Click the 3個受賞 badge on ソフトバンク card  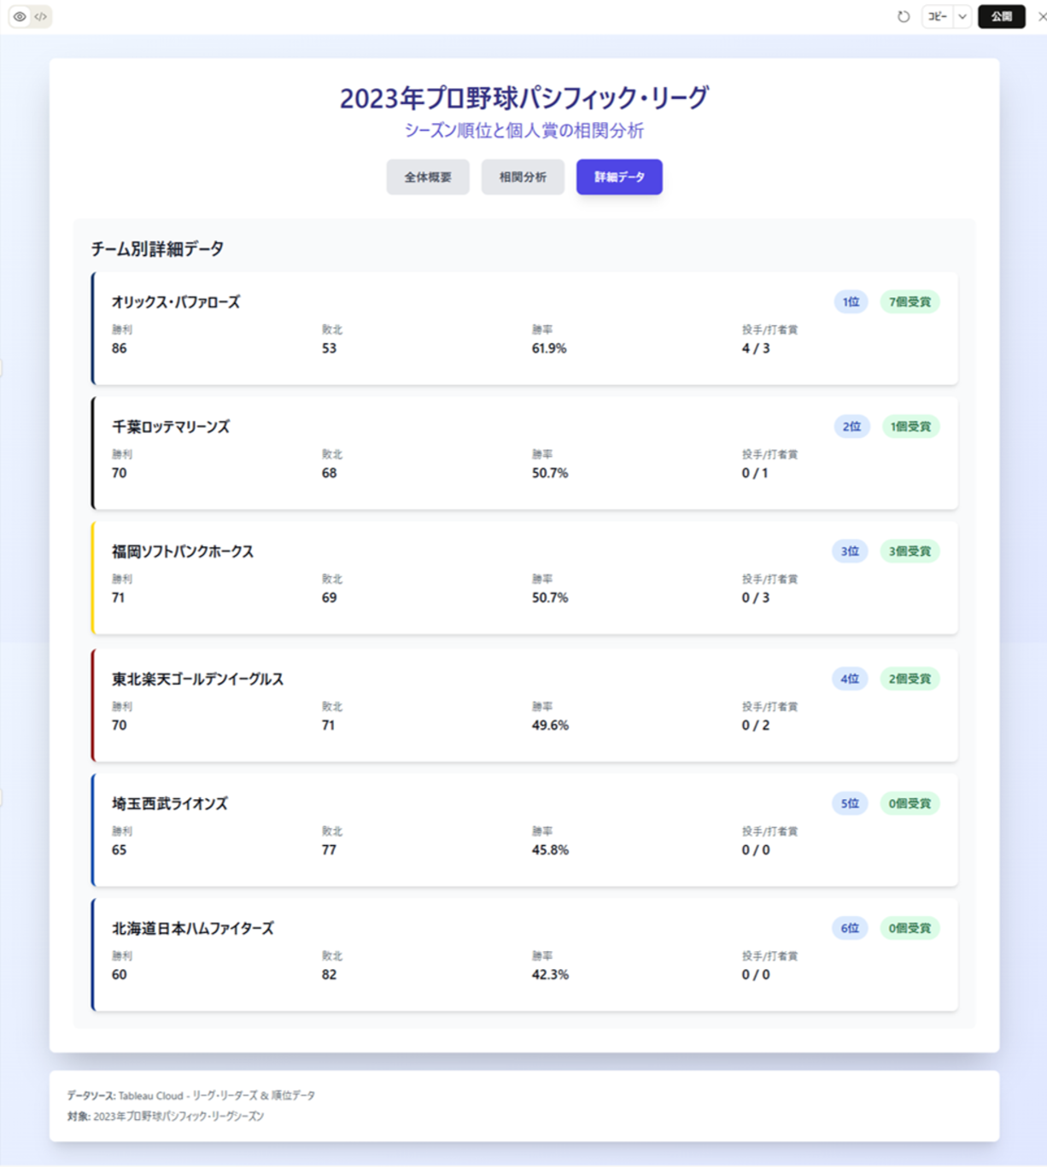click(910, 551)
